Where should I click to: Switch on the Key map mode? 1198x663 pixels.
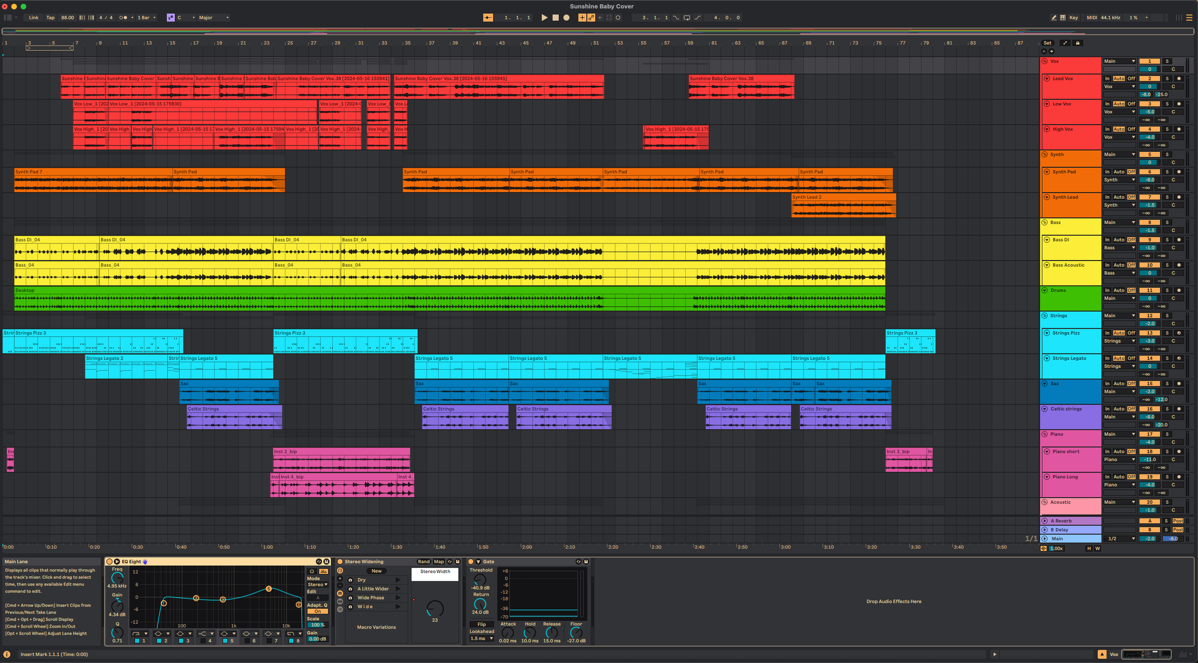[1073, 18]
